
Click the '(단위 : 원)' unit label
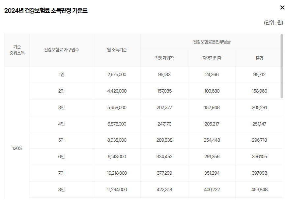(x=273, y=22)
